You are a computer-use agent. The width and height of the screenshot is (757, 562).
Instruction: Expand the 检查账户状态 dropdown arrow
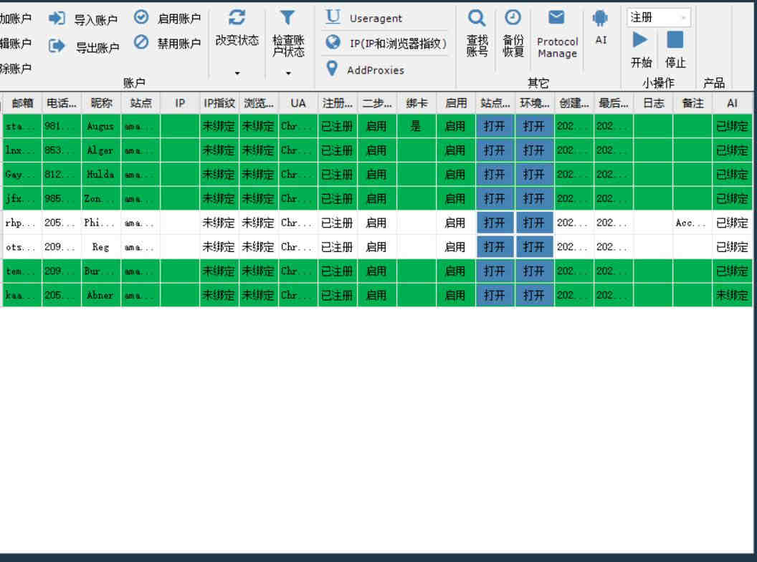pos(288,73)
